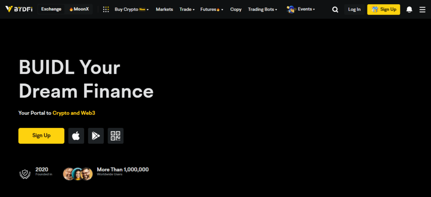Click the Log In button
This screenshot has width=431, height=197.
[354, 10]
